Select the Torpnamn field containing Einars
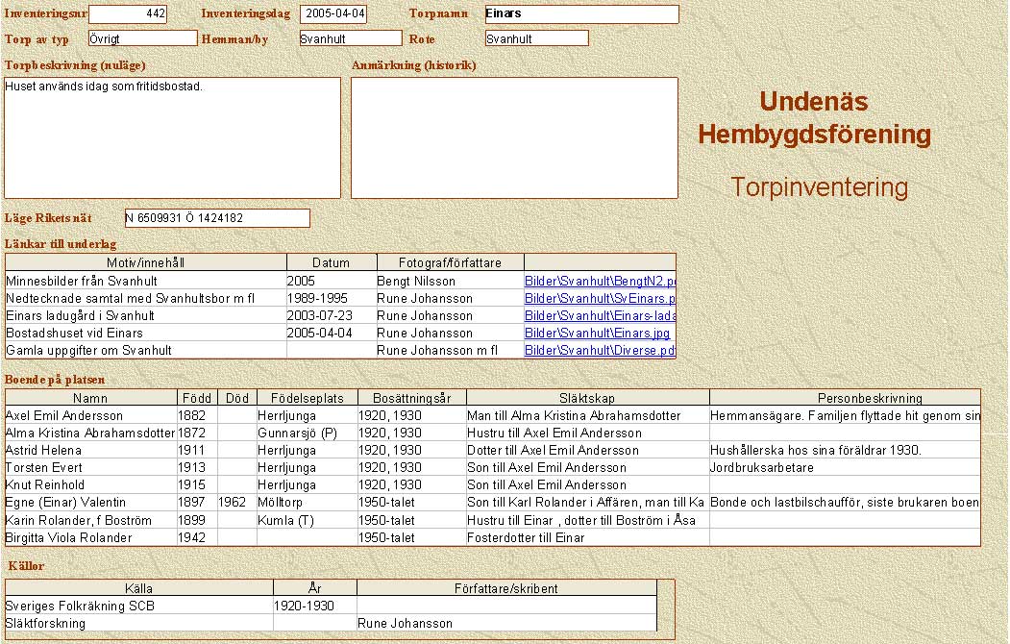The width and height of the screenshot is (1010, 644). [x=581, y=14]
